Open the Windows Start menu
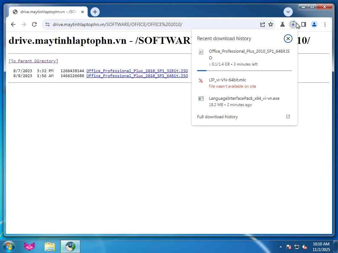This screenshot has width=338, height=253. (9, 246)
